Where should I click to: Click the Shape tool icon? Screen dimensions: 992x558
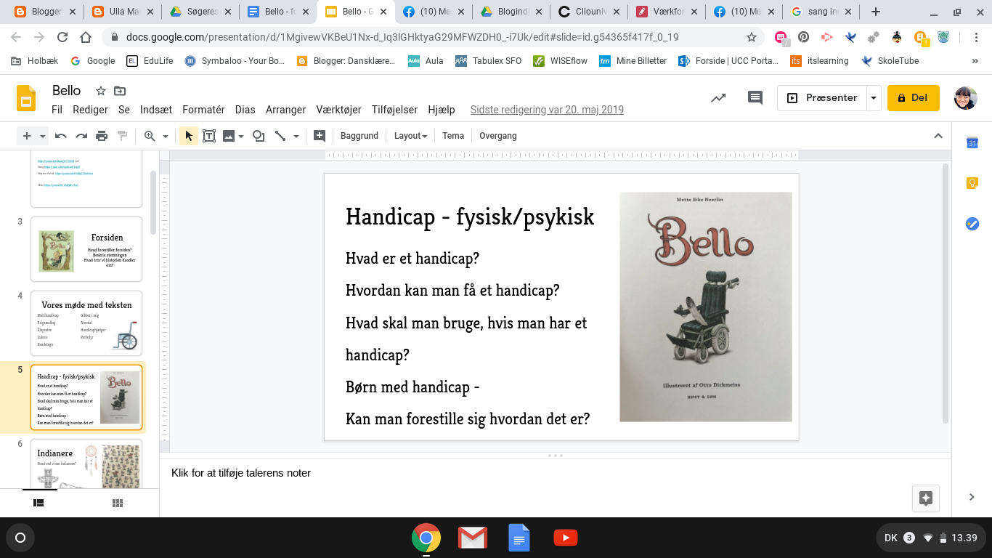pyautogui.click(x=259, y=136)
